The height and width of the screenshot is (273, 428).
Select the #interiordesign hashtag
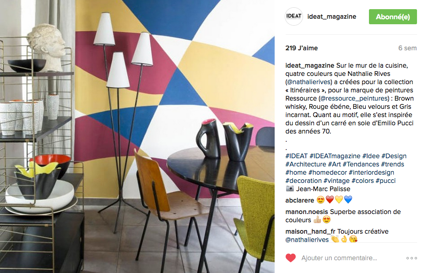[371, 172]
